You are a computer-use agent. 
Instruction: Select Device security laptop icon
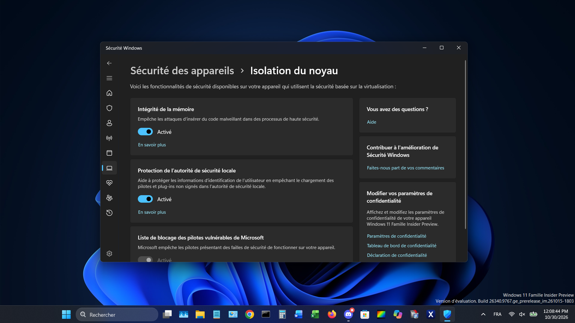(x=109, y=168)
